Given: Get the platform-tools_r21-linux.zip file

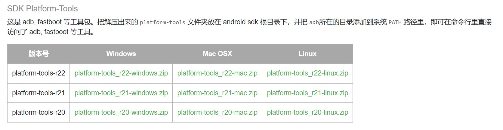Looking at the screenshot, I should (x=307, y=93).
